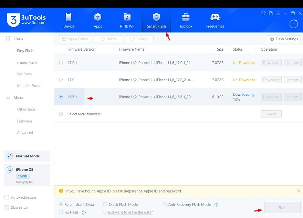Click 'Just want to erase the data?' link
This screenshot has width=303, height=218.
click(x=130, y=212)
